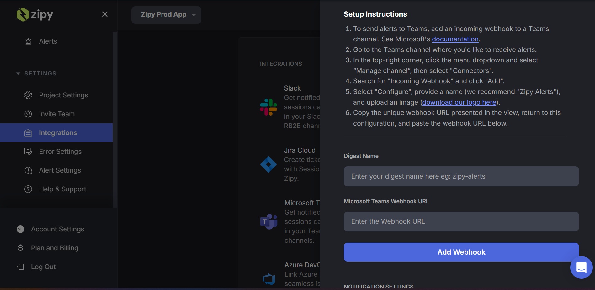Open the Alerts bell icon

[28, 41]
